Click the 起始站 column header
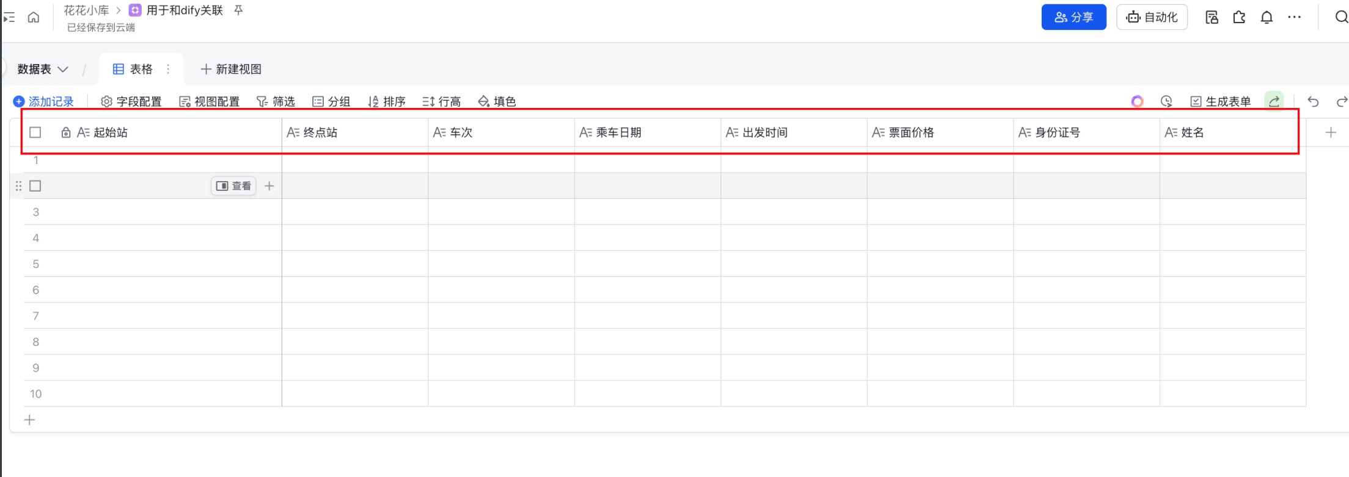Image resolution: width=1349 pixels, height=477 pixels. pos(153,132)
